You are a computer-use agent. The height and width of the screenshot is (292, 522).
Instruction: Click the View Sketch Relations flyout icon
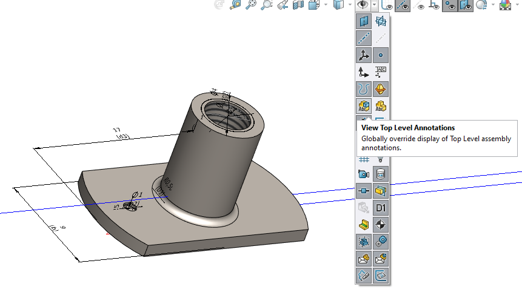381,276
